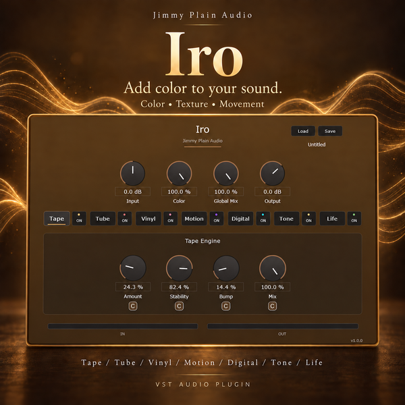Image resolution: width=405 pixels, height=405 pixels.
Task: Click the Load preset button
Action: 303,131
